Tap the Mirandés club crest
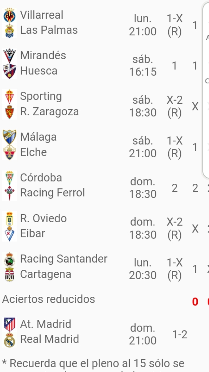 (x=10, y=56)
